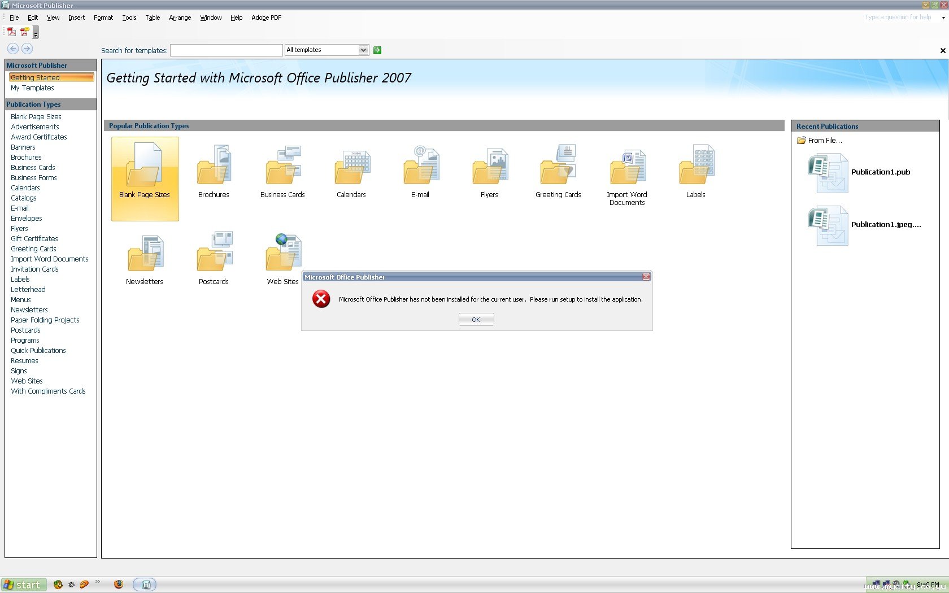The image size is (949, 593).
Task: Select Gift Certificates in the sidebar
Action: tap(34, 239)
